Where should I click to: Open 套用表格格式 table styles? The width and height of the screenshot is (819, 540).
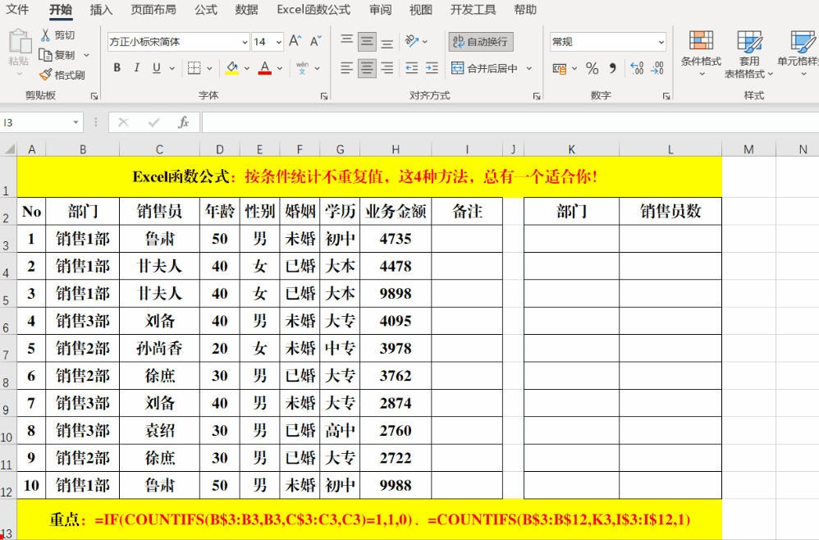(x=748, y=54)
